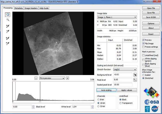Open the Image Headers tab

(x=31, y=8)
